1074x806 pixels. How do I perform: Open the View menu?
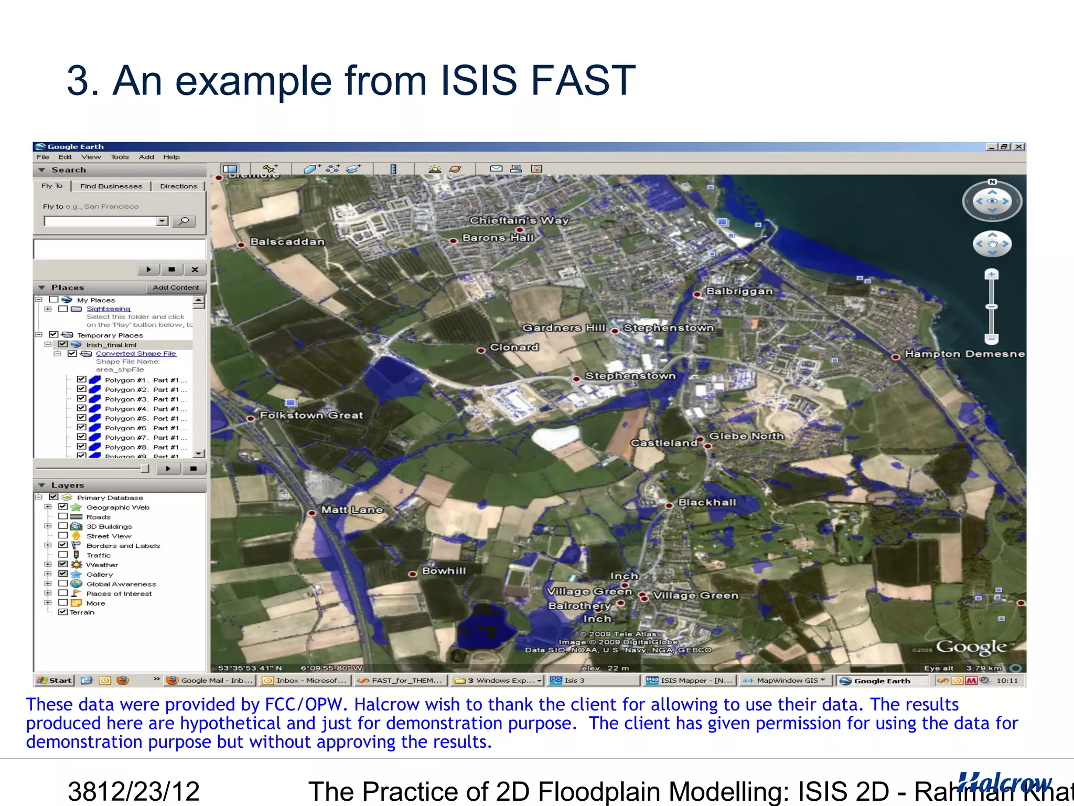coord(91,157)
